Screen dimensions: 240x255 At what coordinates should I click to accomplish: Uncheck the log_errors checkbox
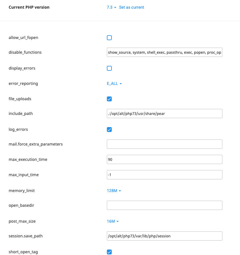pos(109,129)
